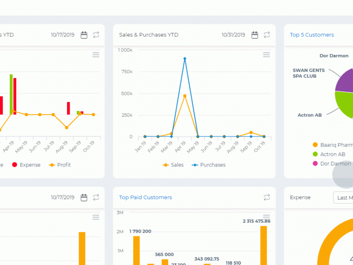Click the red Aug-19 Expense bar
The width and height of the screenshot is (353, 265).
coord(68,108)
